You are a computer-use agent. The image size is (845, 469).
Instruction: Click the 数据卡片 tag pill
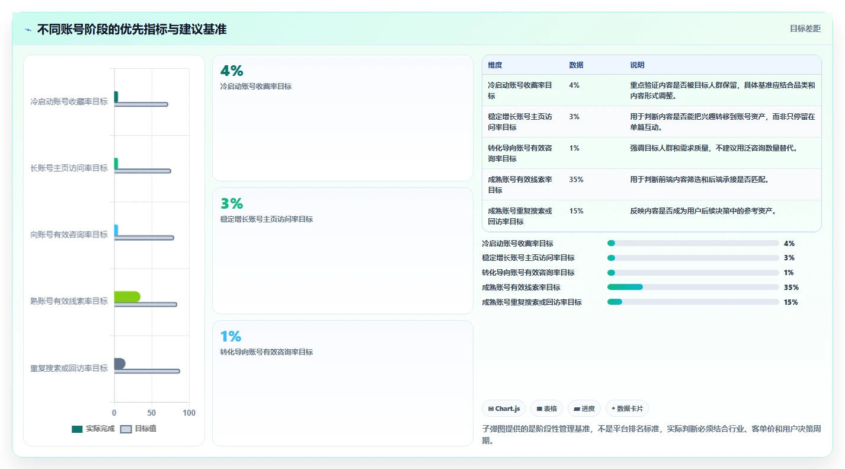tap(627, 409)
